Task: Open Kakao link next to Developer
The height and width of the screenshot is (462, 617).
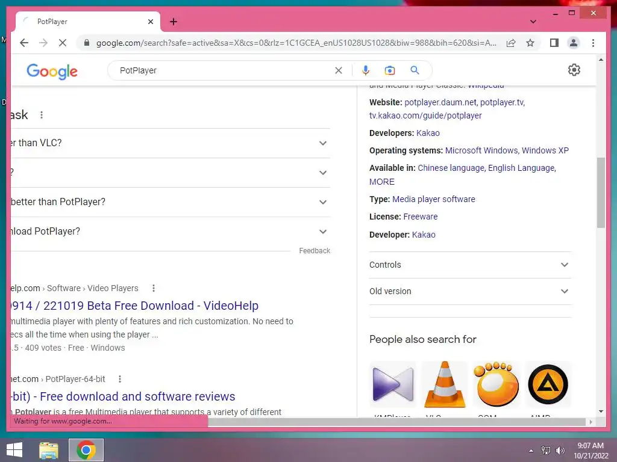Action: (424, 235)
